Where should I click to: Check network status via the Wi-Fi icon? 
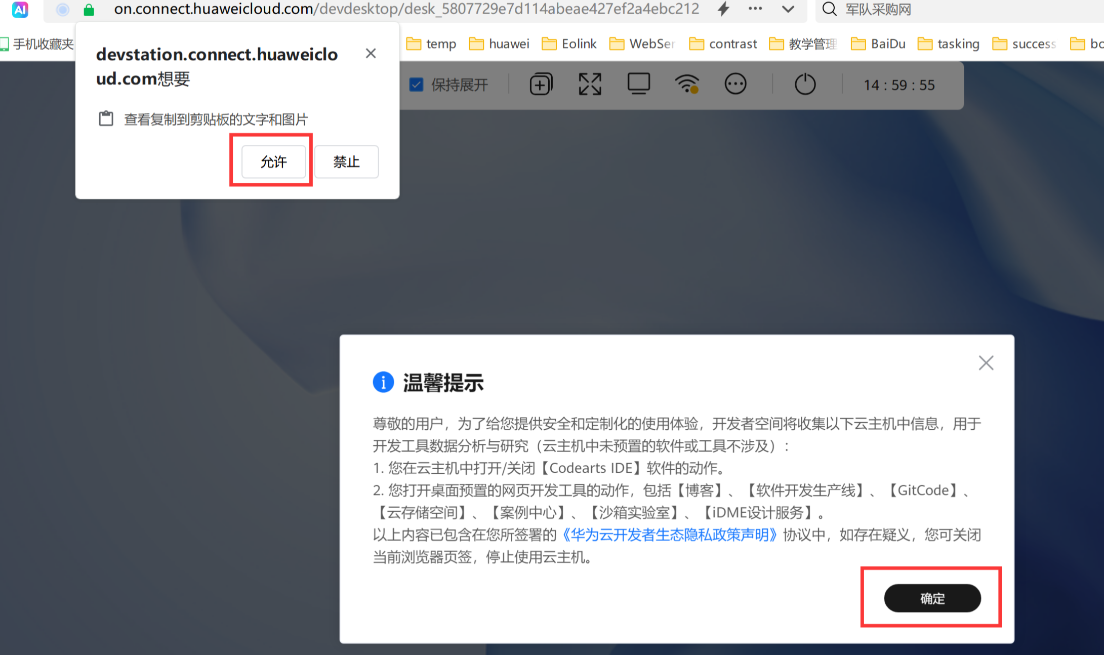687,84
